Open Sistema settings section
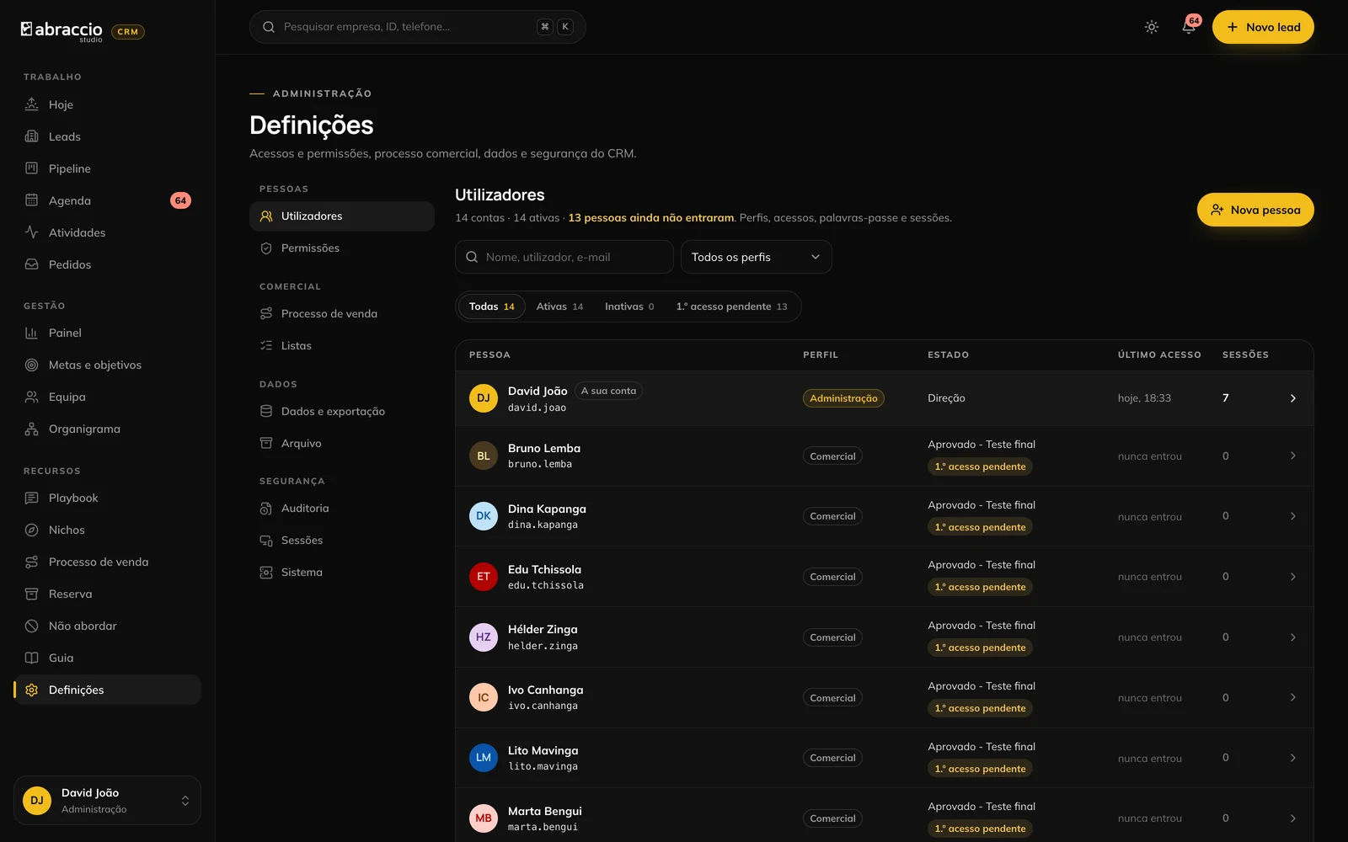 click(x=342, y=573)
